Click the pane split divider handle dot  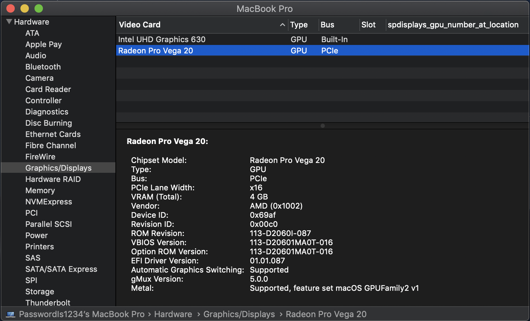tap(323, 126)
